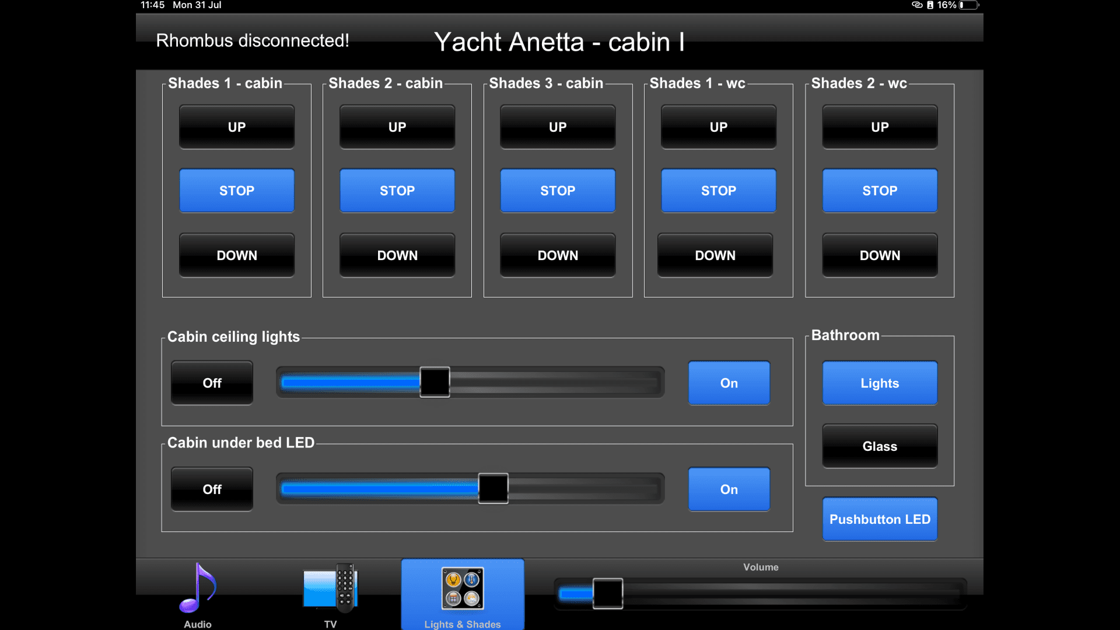Turn Cabin ceiling lights Off
This screenshot has height=630, width=1120.
pos(212,383)
